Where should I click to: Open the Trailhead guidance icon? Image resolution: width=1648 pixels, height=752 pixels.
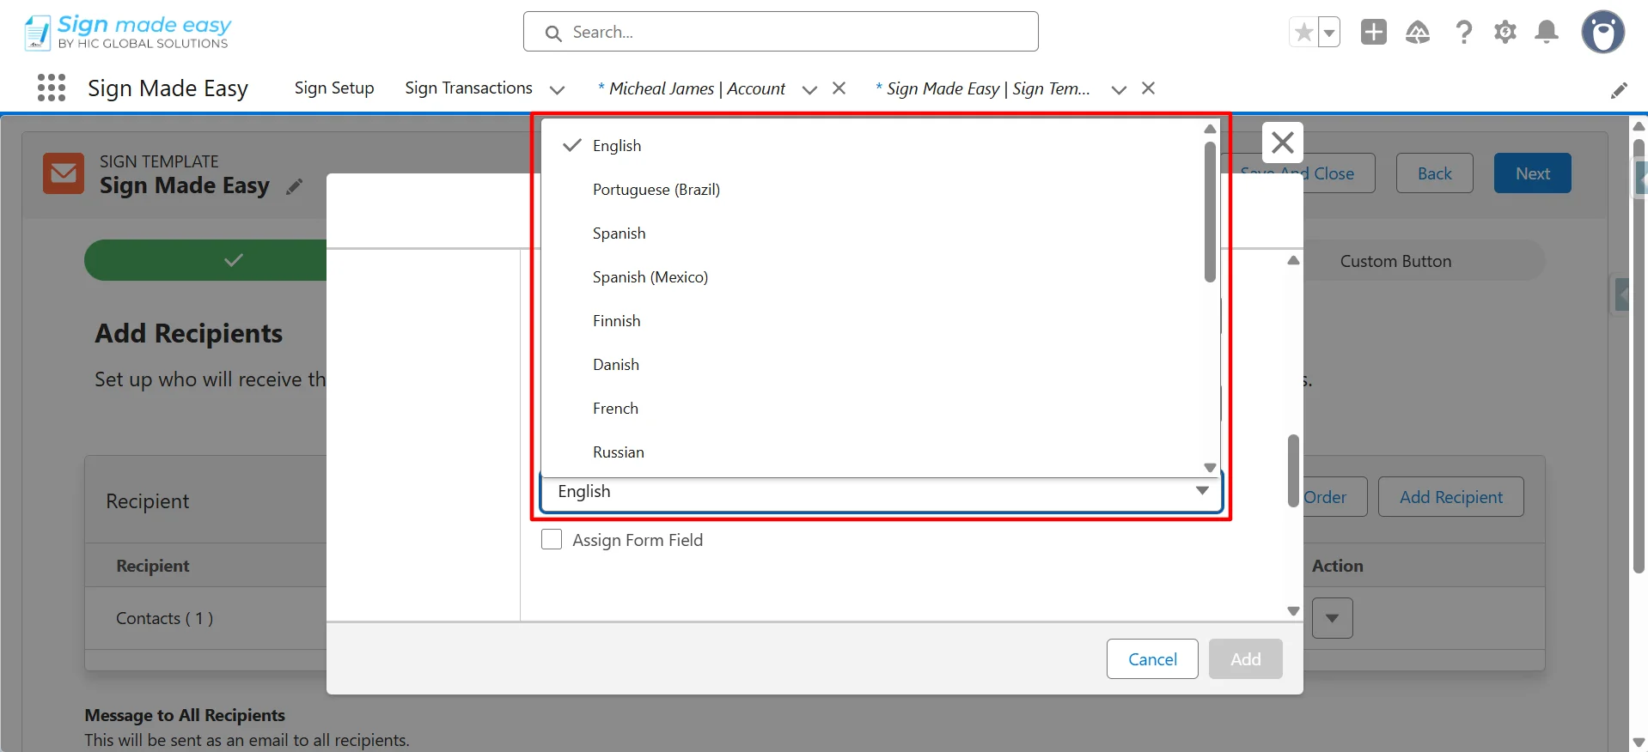pos(1418,33)
